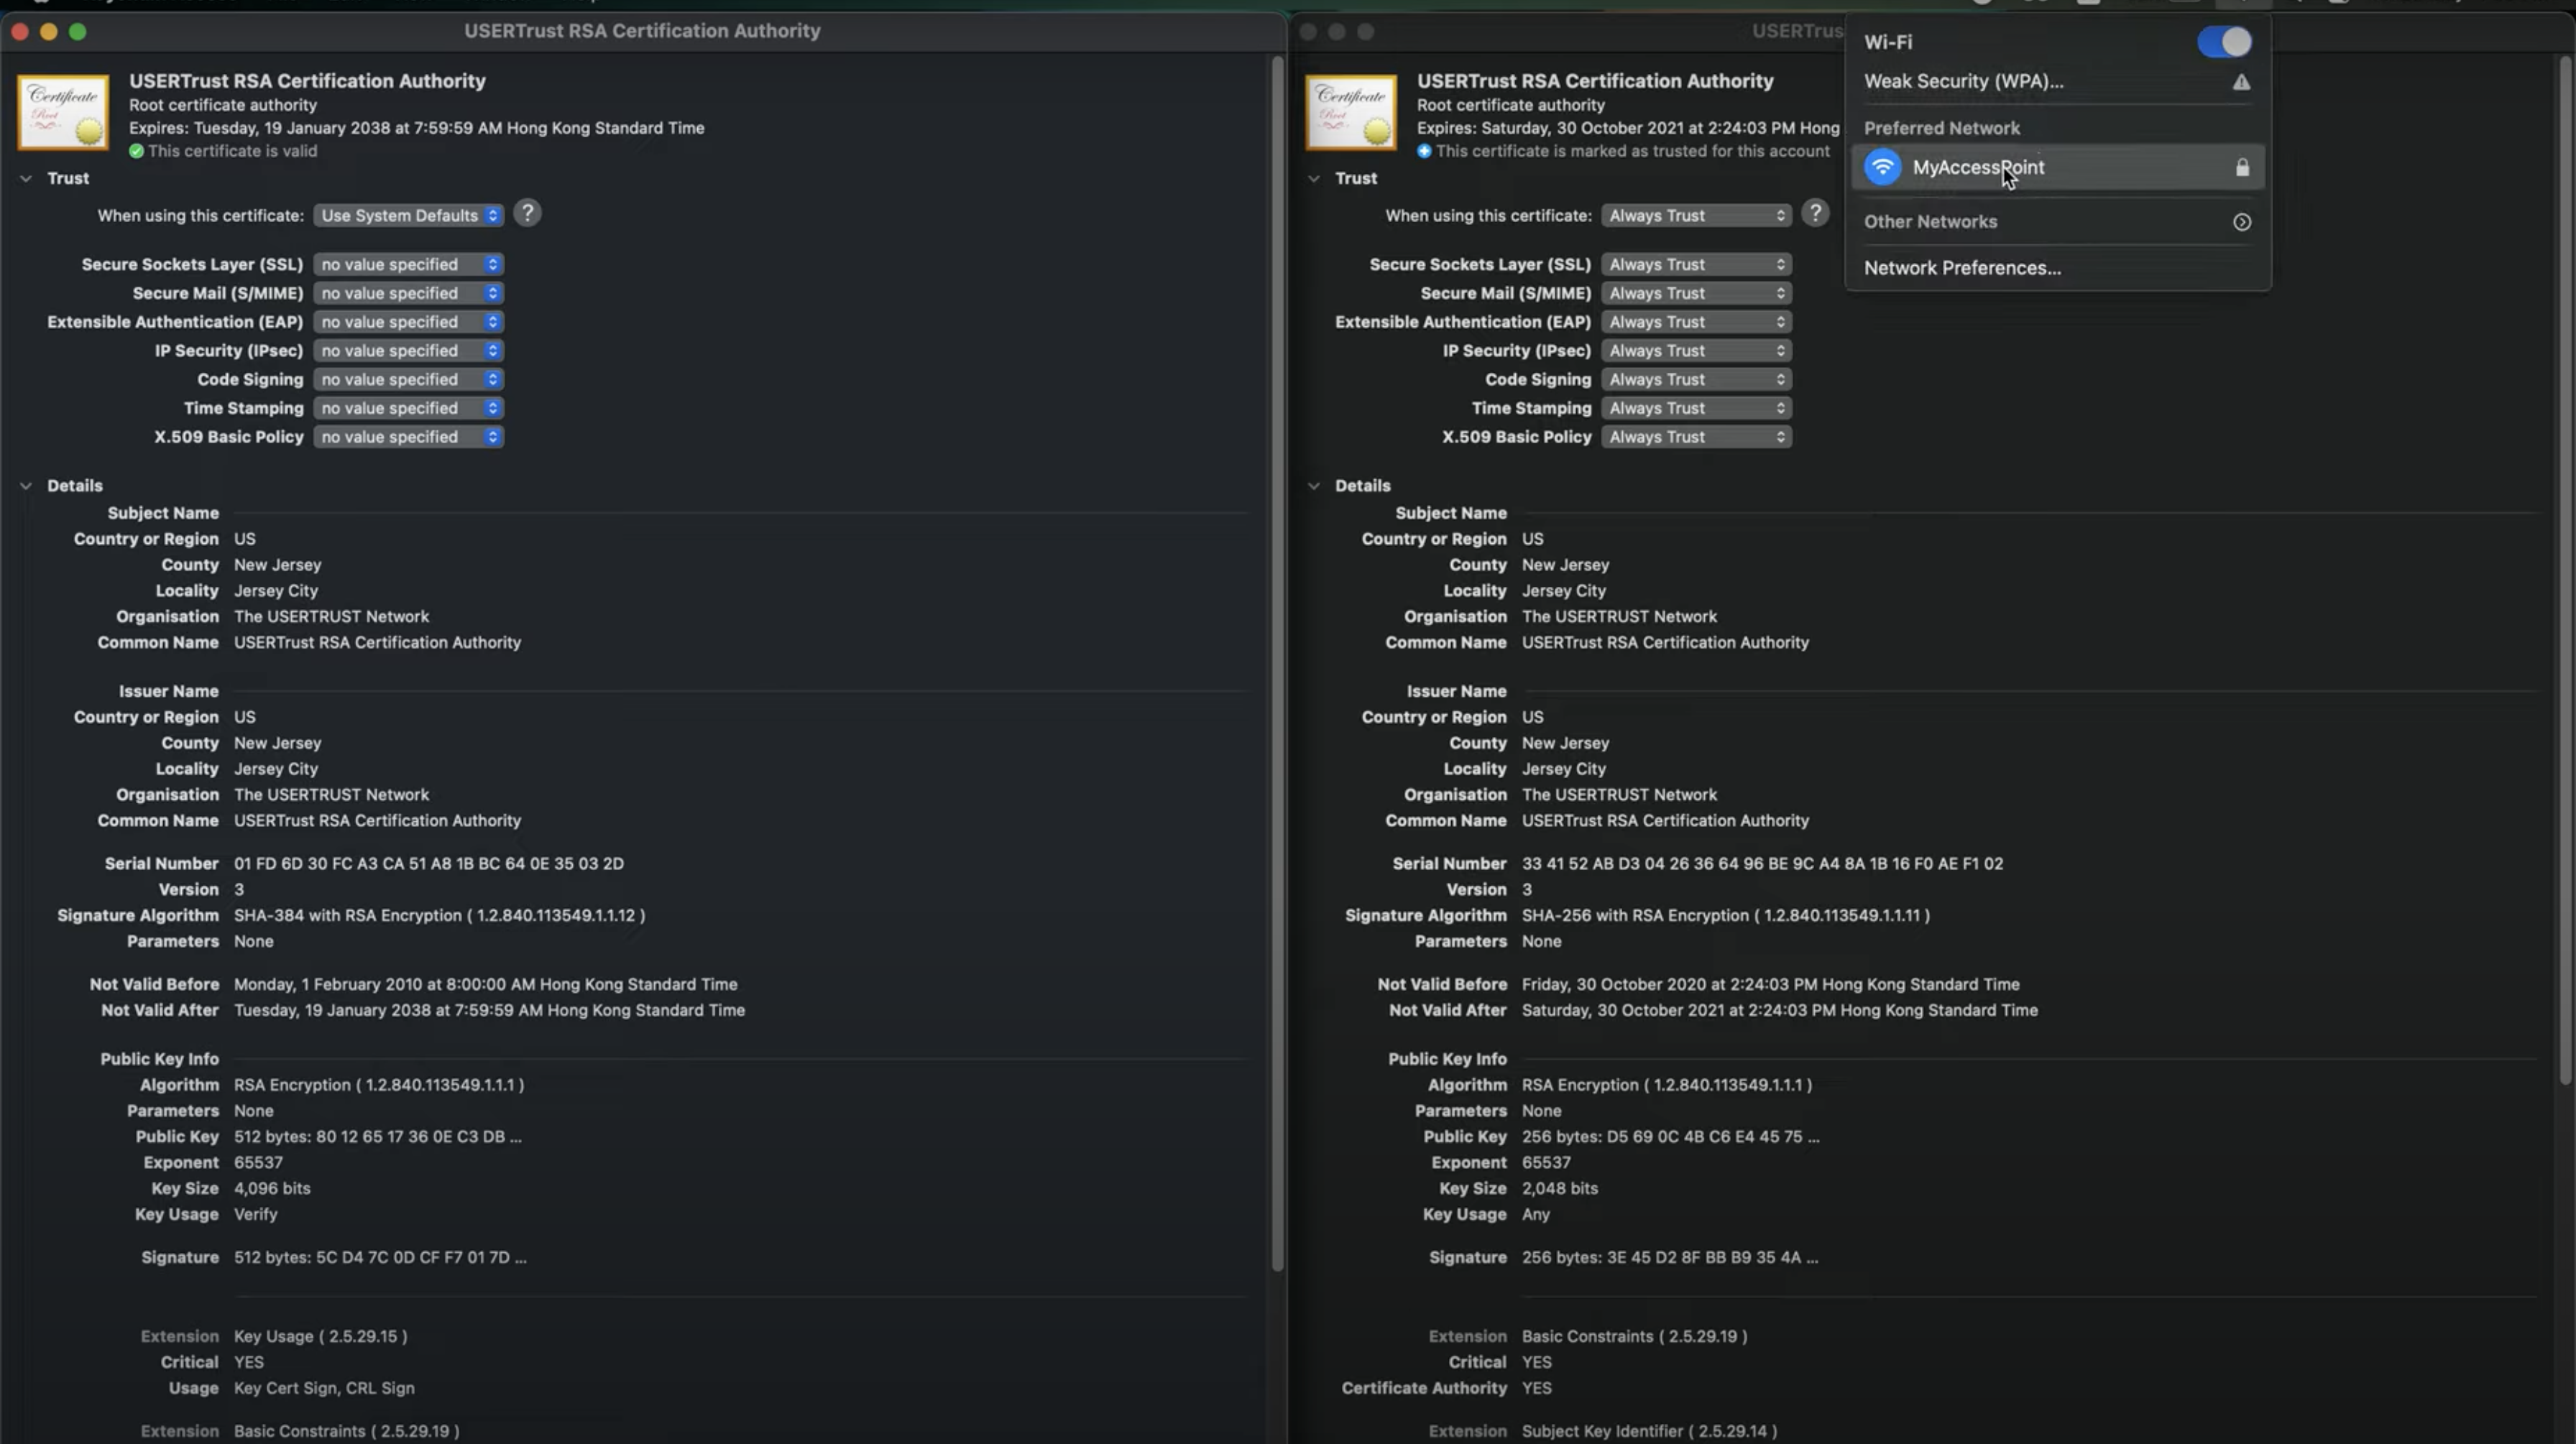Turn off the Wi-Fi toggle switch

click(2224, 42)
